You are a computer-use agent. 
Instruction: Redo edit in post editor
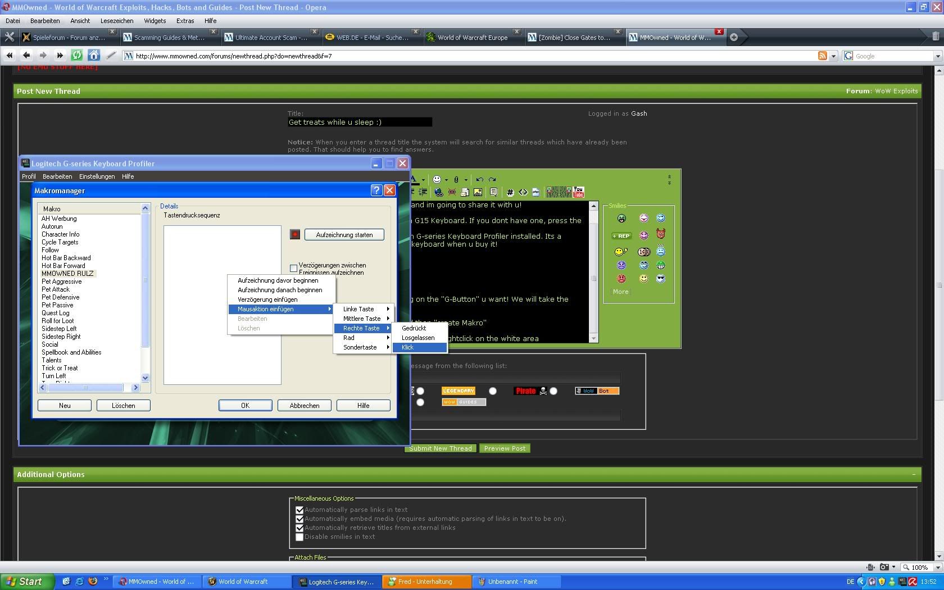pos(492,179)
